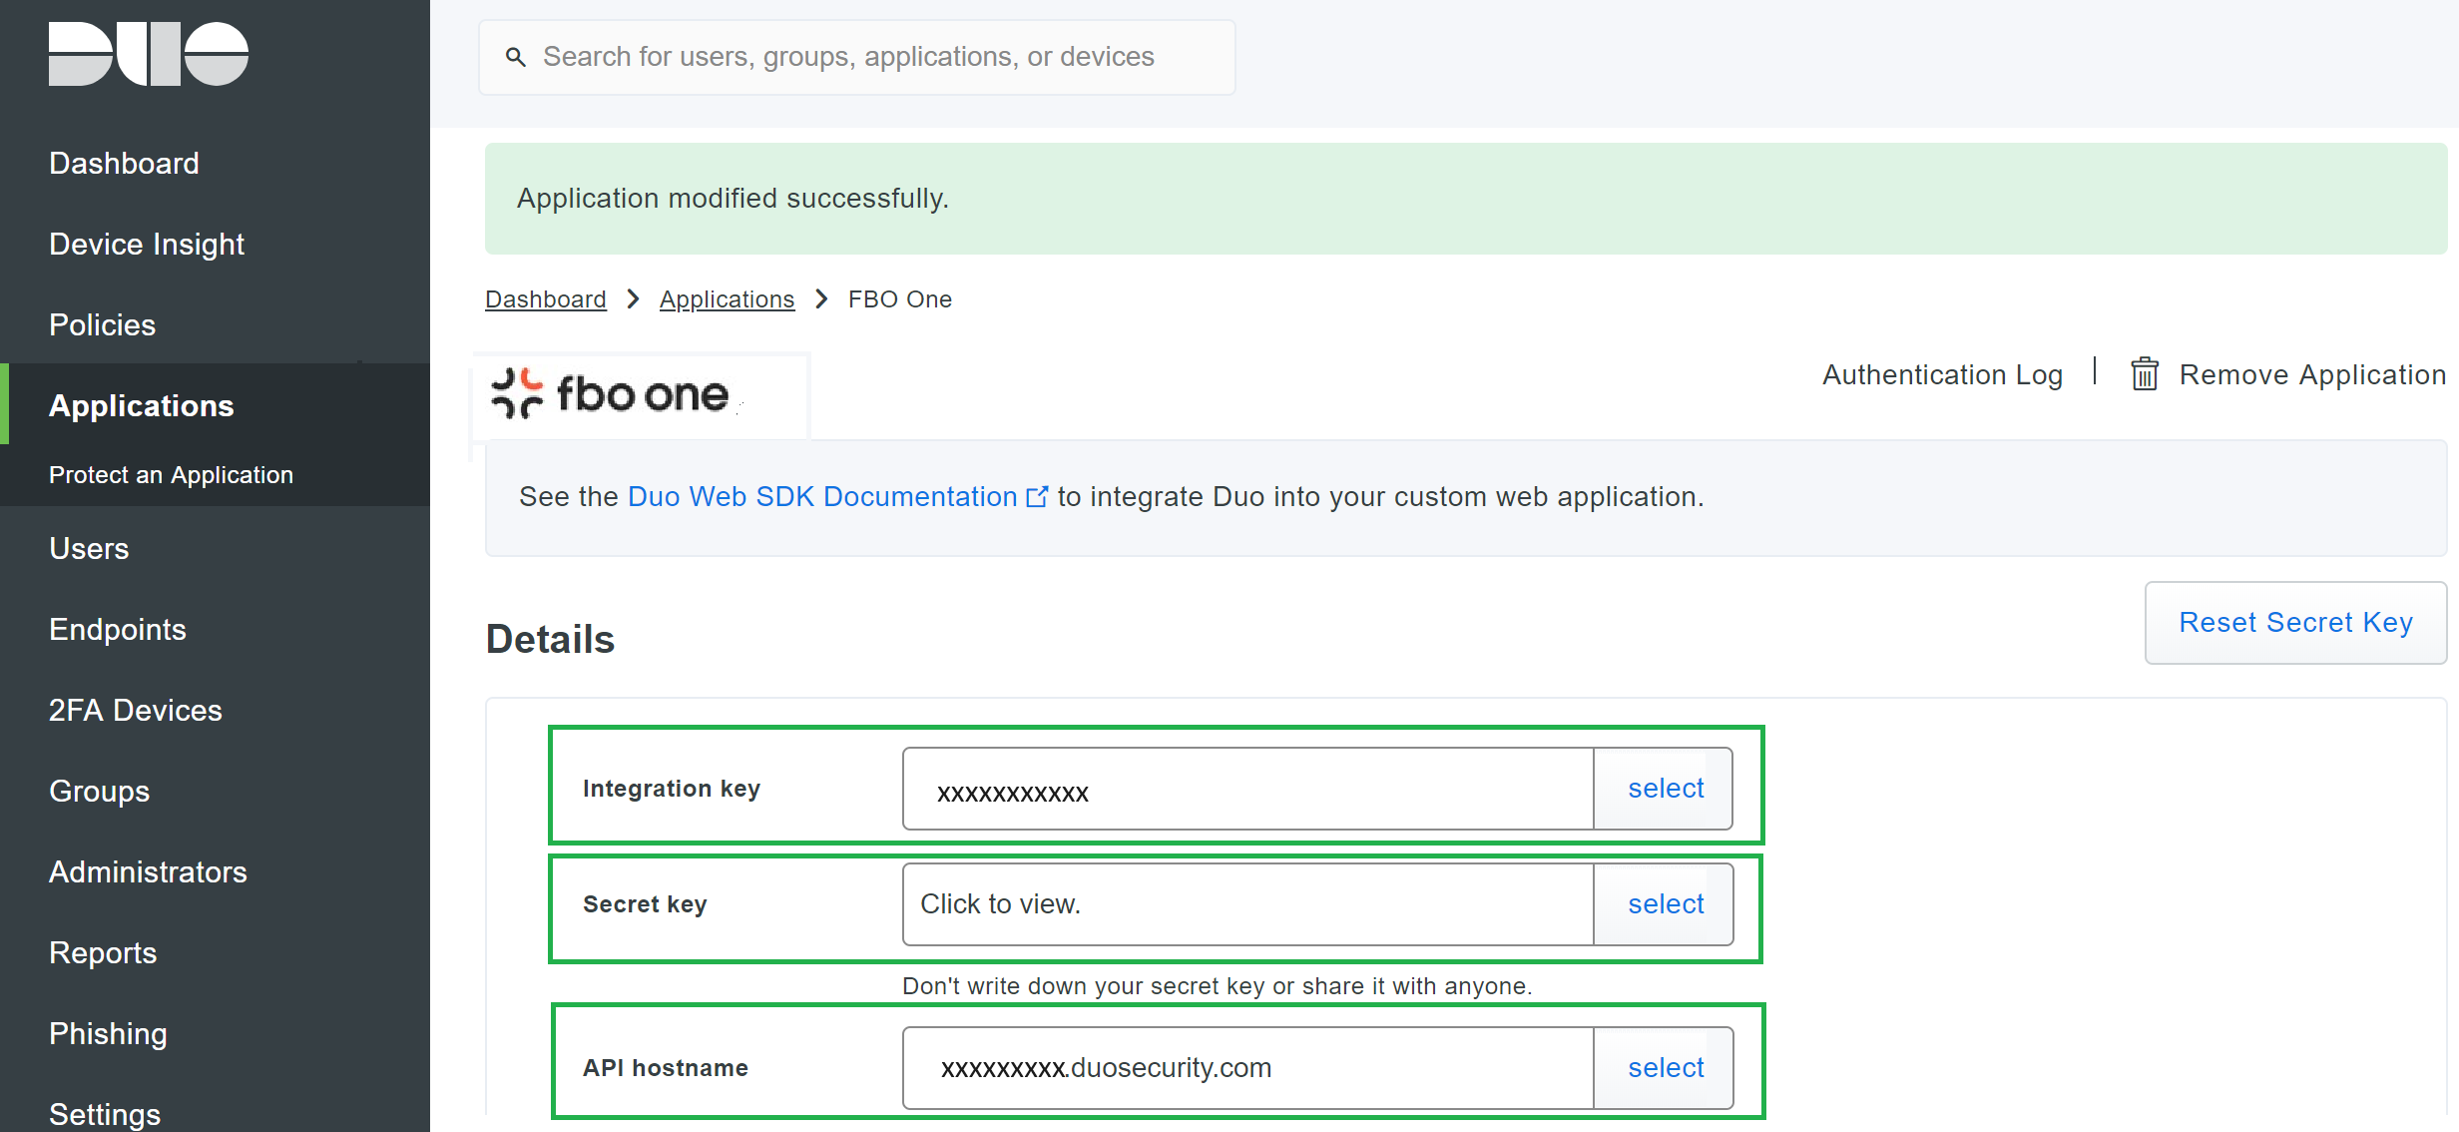Click select button for Secret key

coord(1665,904)
